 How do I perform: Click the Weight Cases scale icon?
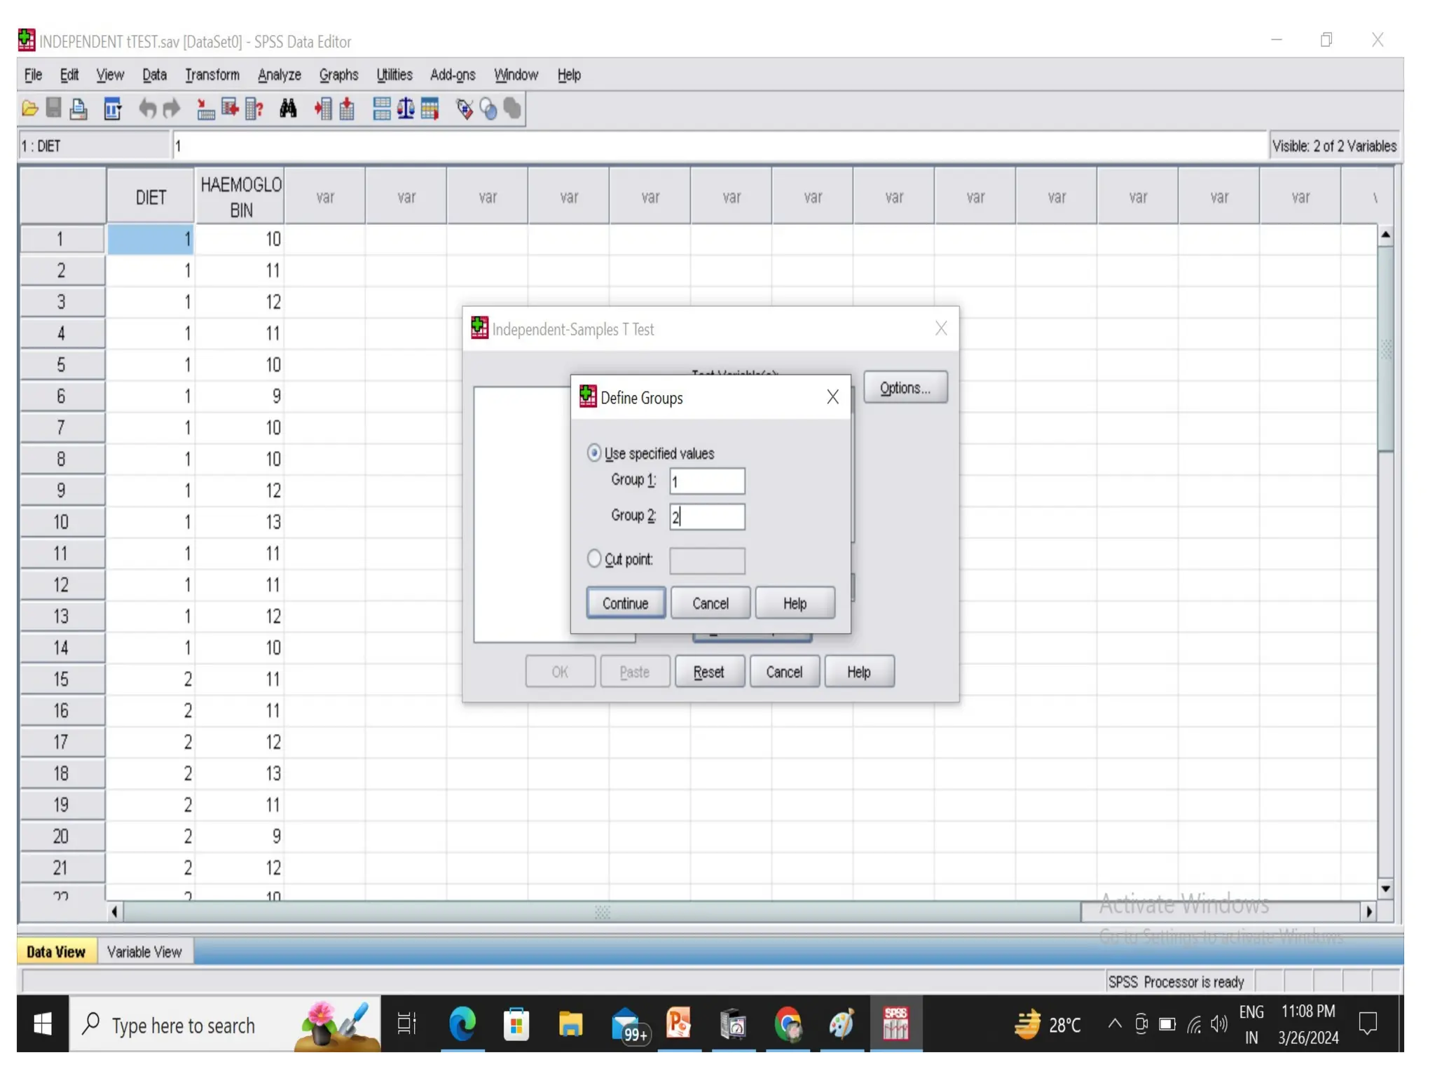406,109
